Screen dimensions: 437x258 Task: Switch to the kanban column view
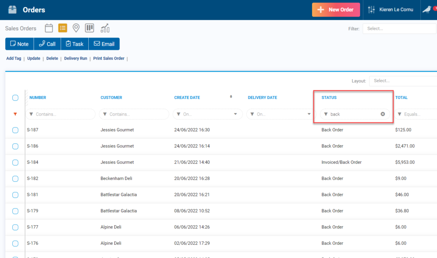(89, 28)
